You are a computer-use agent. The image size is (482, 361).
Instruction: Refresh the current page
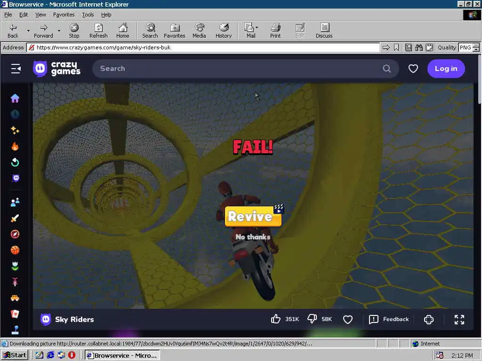tap(98, 31)
